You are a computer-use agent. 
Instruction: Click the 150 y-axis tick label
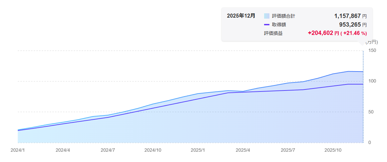pos(372,51)
